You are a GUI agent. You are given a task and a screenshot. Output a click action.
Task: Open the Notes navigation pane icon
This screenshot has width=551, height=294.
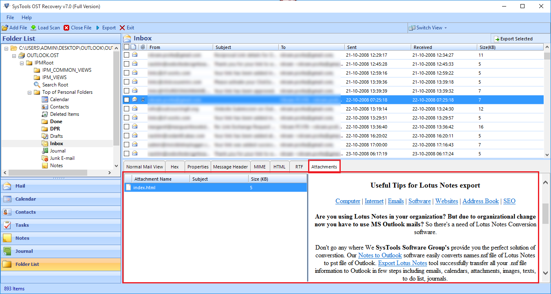pyautogui.click(x=7, y=238)
